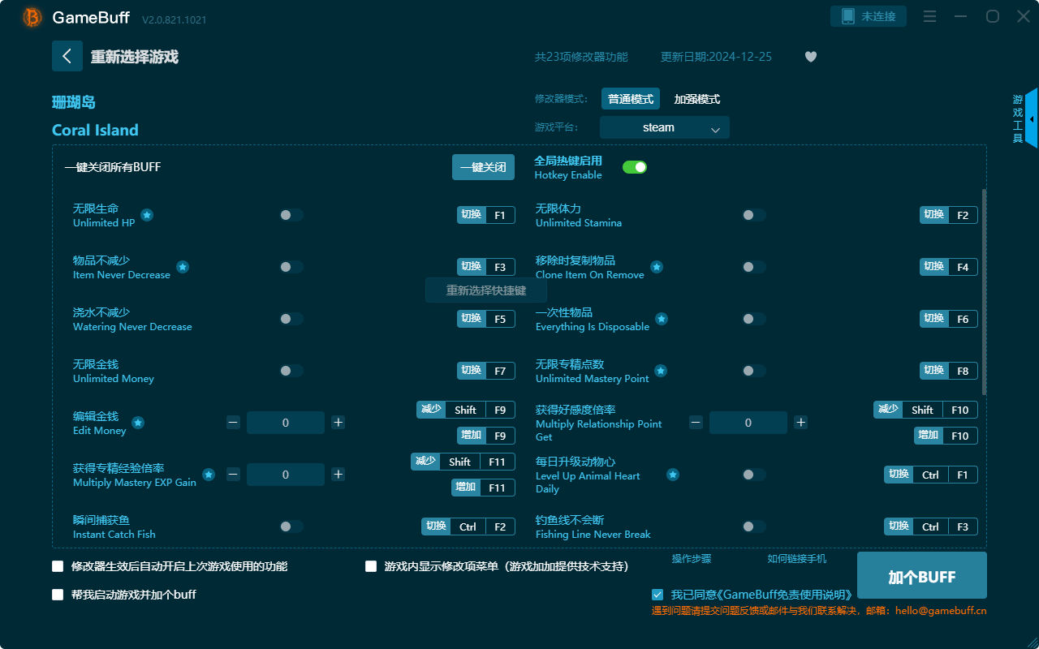Click the 加个BUFF button

[921, 575]
